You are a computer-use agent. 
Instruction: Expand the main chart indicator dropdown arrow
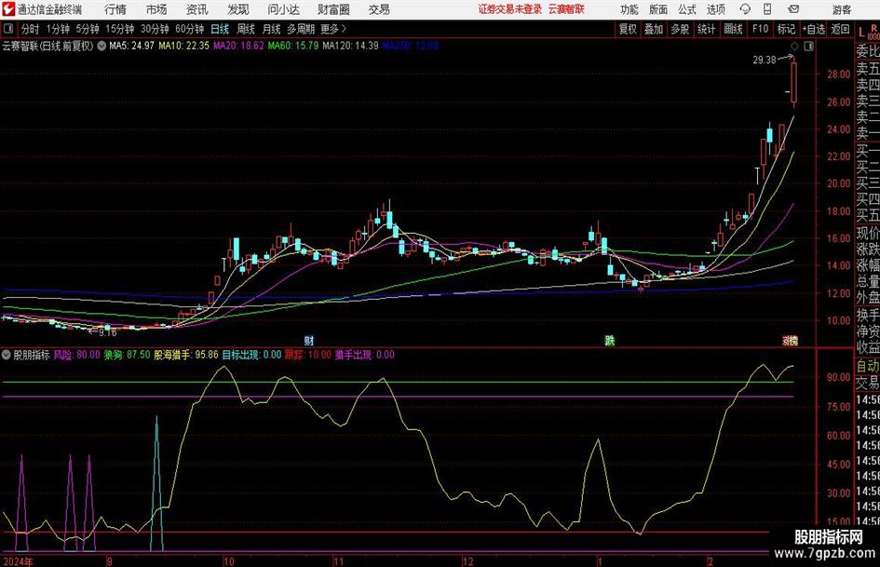102,46
